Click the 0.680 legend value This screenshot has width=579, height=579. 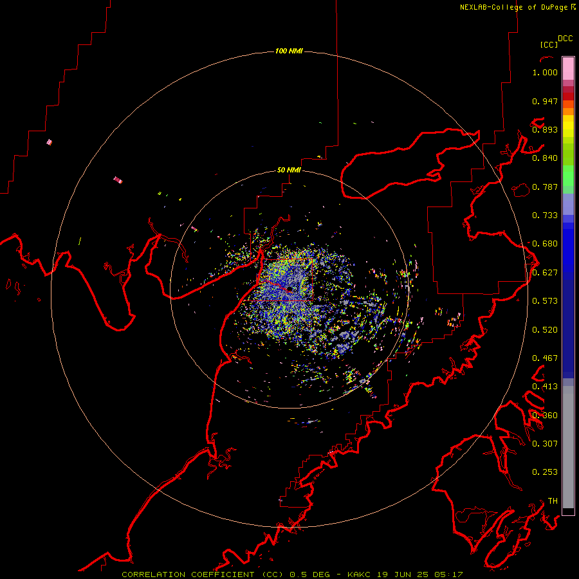tap(545, 244)
